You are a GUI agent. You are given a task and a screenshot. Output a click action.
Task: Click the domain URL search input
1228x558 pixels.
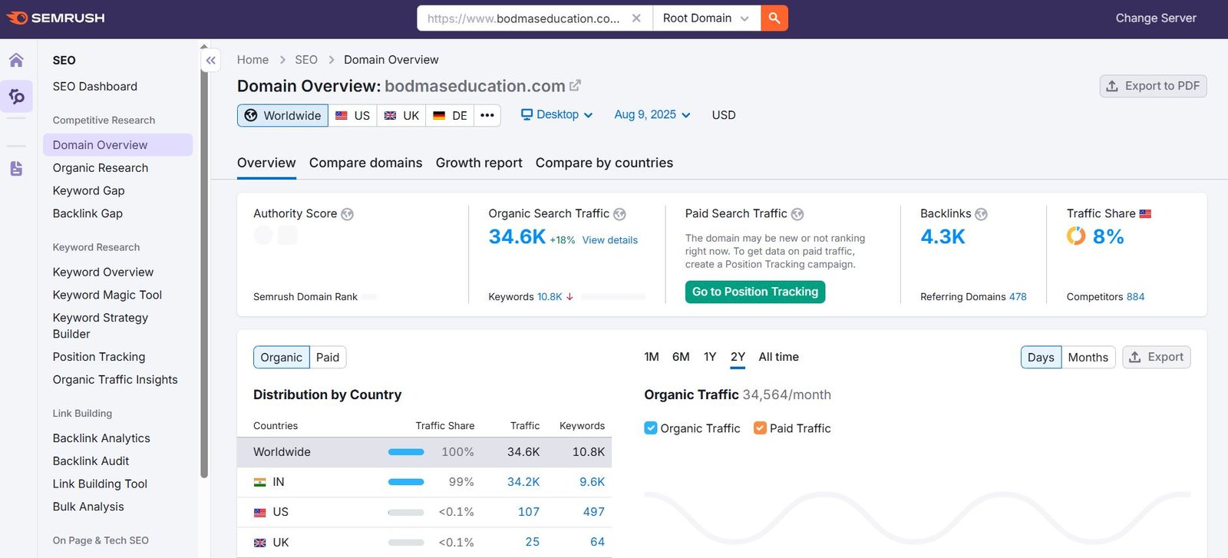(x=523, y=18)
